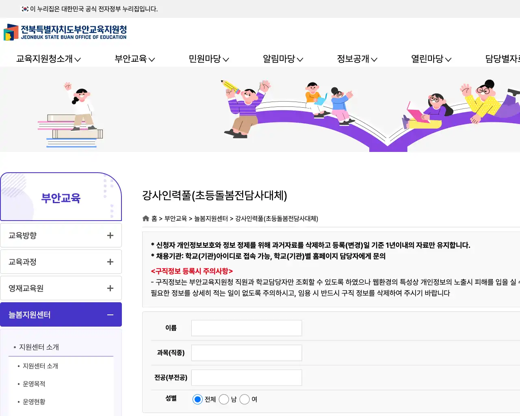Select the 여 gender radio button
This screenshot has width=520, height=416.
pos(245,399)
